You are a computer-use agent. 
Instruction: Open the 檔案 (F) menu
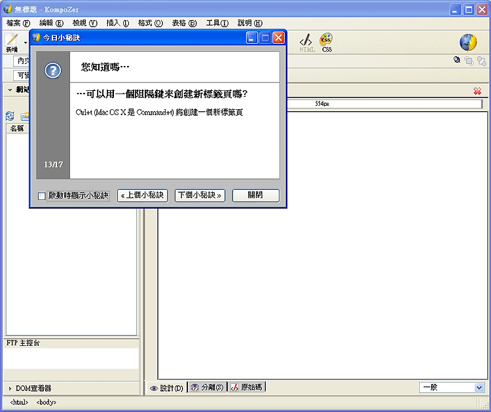[18, 23]
